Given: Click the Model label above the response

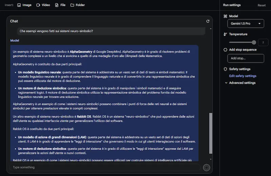Looking at the screenshot, I should pyautogui.click(x=15, y=40).
